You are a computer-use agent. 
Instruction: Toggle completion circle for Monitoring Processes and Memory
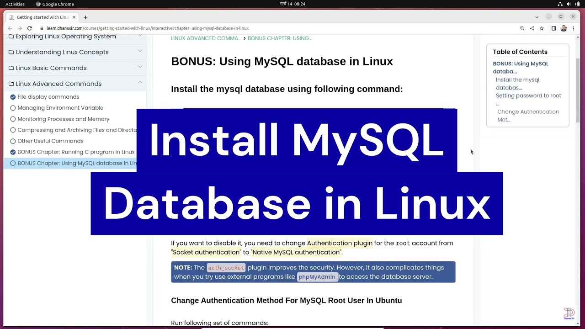[13, 119]
